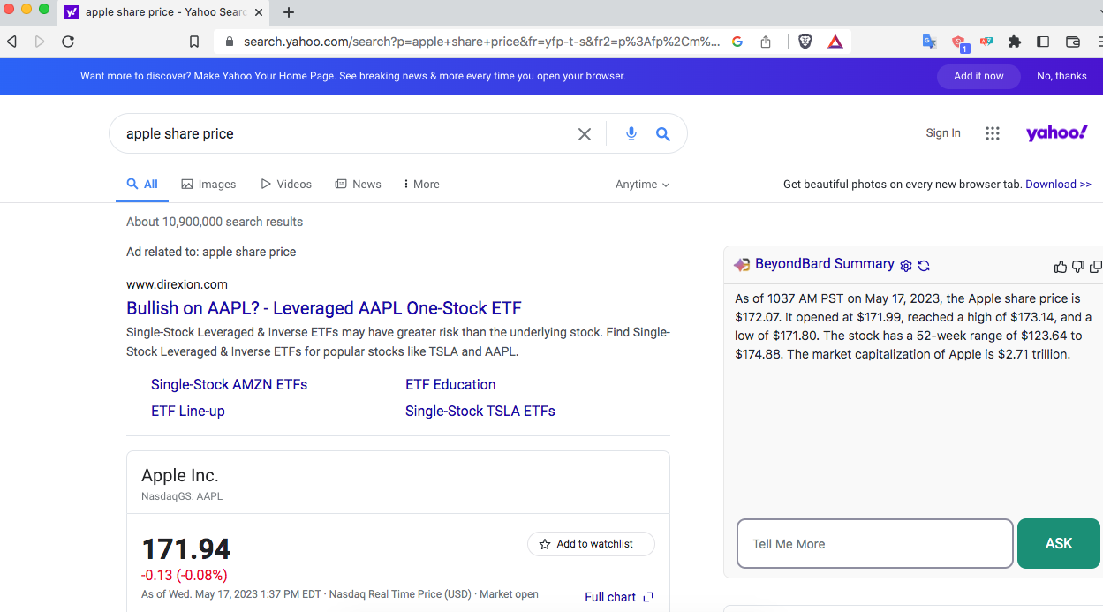Focus the Tell Me More input
Screen dimensions: 1103x612
[x=875, y=544]
